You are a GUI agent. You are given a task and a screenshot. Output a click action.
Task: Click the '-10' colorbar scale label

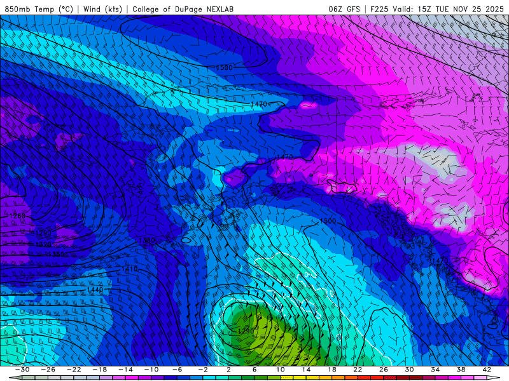[x=151, y=370]
